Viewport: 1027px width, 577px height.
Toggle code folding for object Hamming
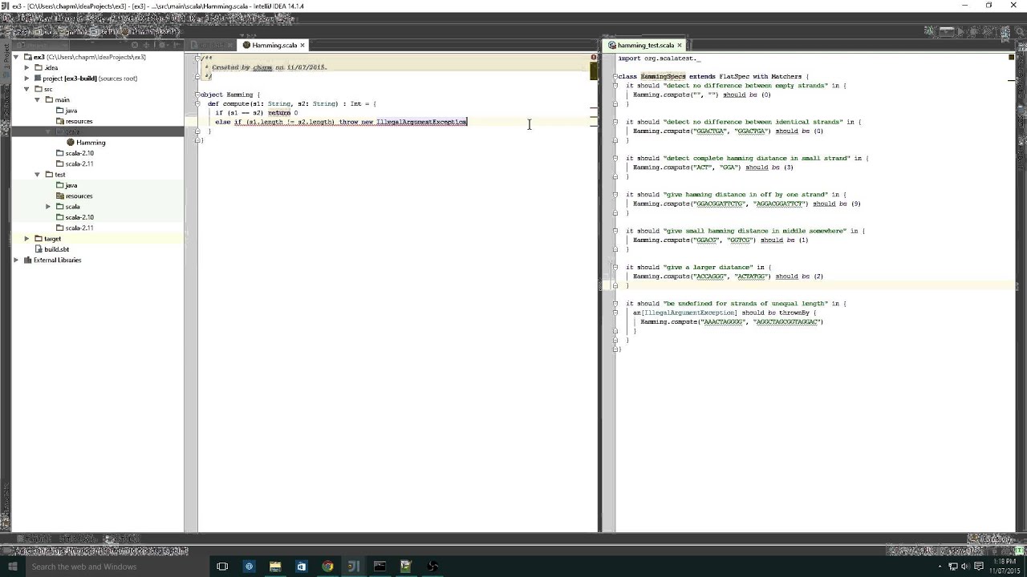tap(197, 95)
